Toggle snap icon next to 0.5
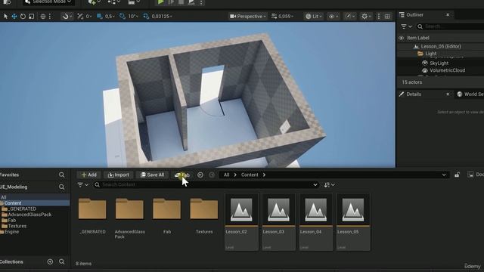This screenshot has width=484, height=272. [x=99, y=17]
